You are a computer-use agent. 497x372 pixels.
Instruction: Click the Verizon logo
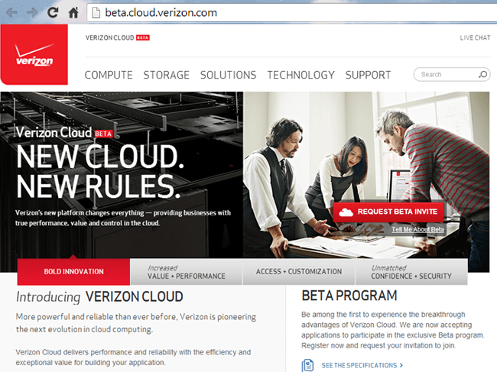coord(34,54)
